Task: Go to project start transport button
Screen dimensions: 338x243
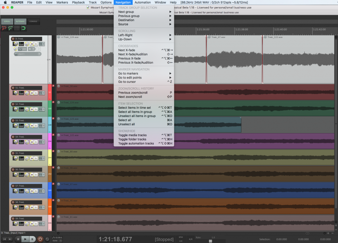Action: [5, 239]
